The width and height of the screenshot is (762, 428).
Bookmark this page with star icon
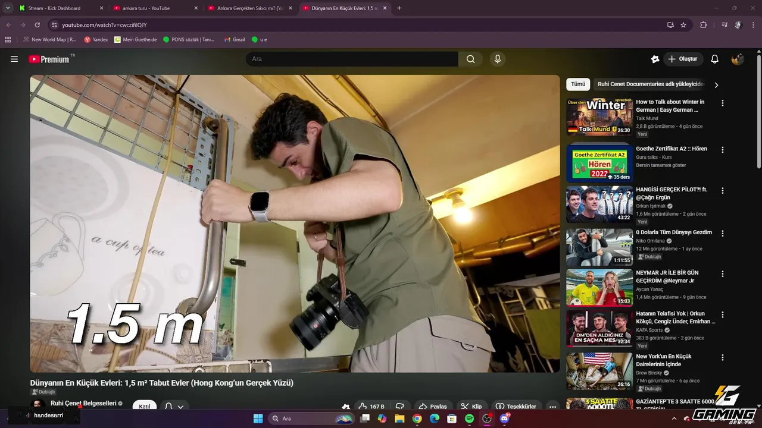pyautogui.click(x=683, y=25)
